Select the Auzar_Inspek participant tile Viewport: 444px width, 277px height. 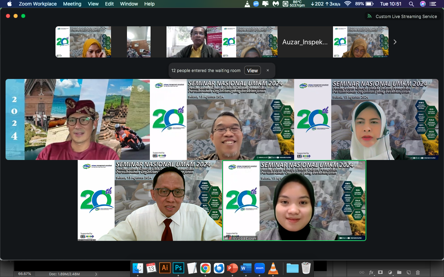[x=305, y=42]
